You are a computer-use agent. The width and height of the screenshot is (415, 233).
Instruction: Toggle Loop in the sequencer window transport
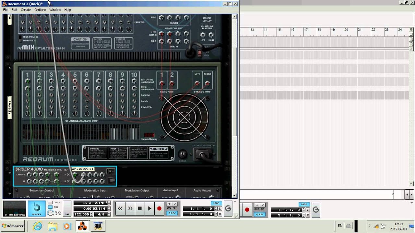[304, 204]
